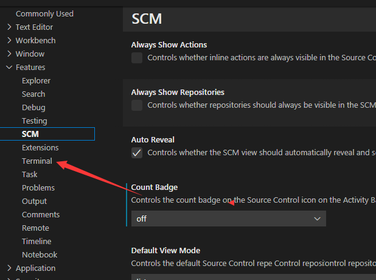
Task: Select the Testing settings category
Action: click(34, 121)
